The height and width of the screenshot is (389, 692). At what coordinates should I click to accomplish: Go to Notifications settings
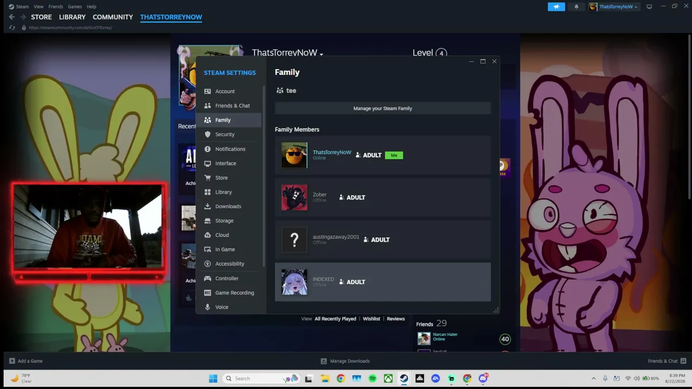(229, 149)
